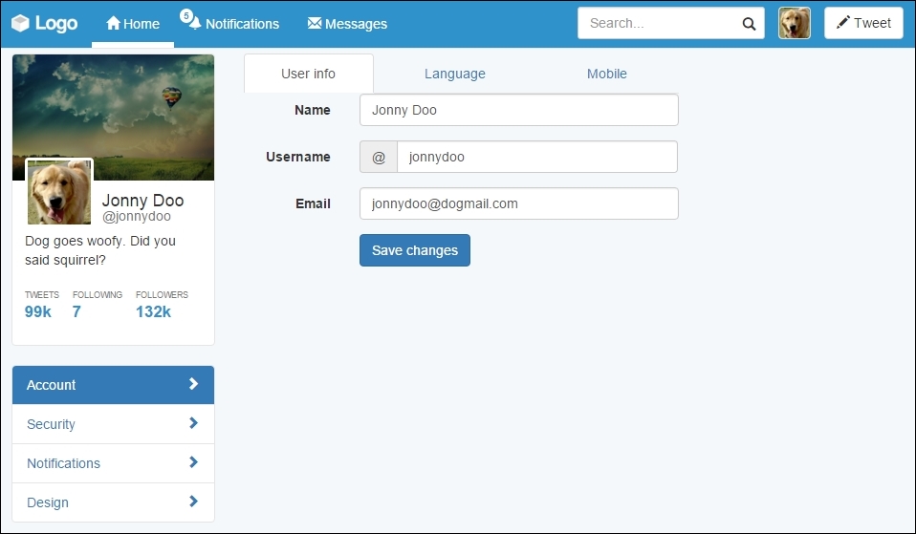Click the navbar dog avatar thumbnail
The height and width of the screenshot is (534, 916).
point(795,23)
